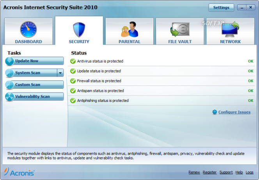Open the Configure Issues link
Viewport: 259px width, 180px height.
pos(234,112)
